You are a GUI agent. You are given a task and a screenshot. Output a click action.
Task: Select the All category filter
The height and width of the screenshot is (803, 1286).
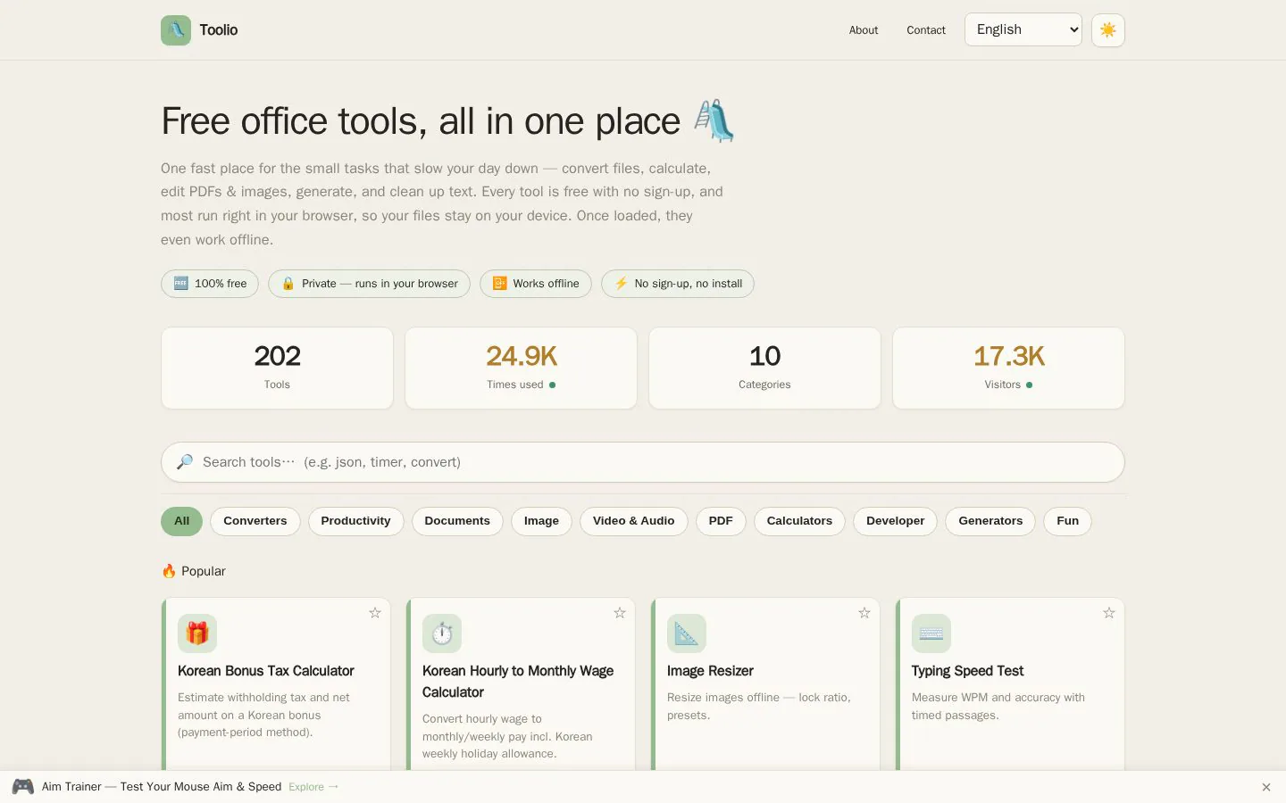pyautogui.click(x=181, y=521)
